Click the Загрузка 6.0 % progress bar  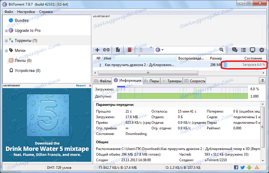pos(245,65)
